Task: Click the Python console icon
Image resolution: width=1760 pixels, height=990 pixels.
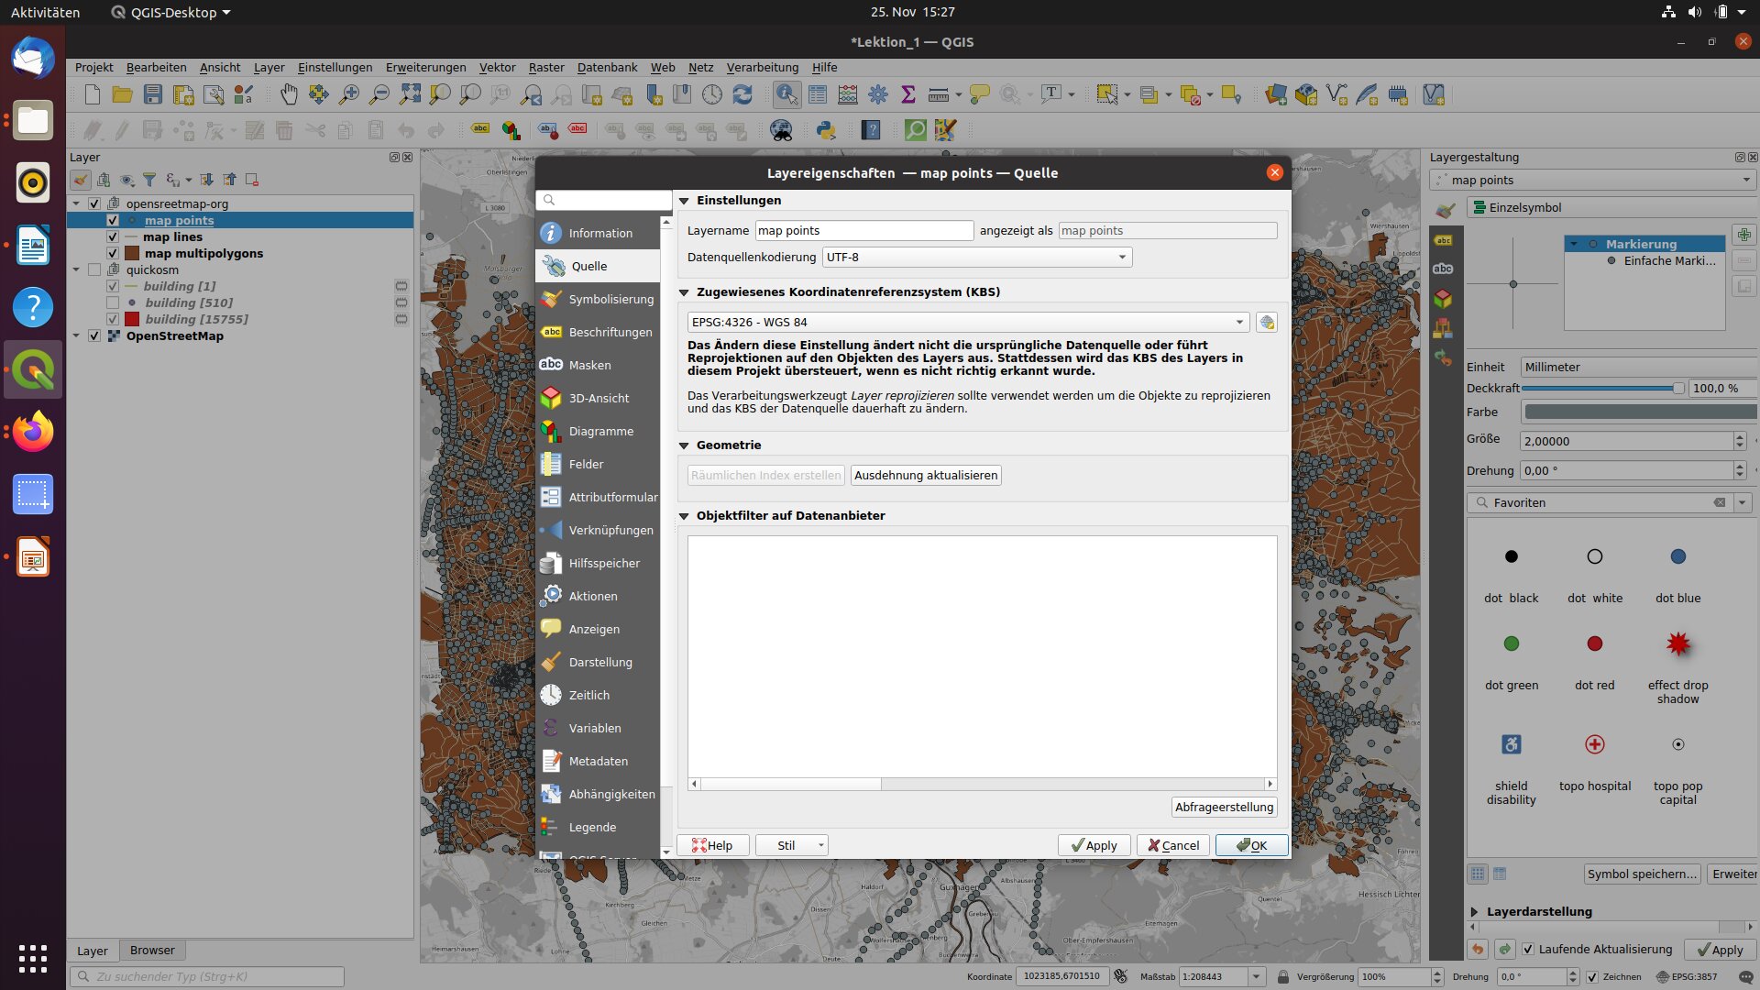Action: [826, 130]
